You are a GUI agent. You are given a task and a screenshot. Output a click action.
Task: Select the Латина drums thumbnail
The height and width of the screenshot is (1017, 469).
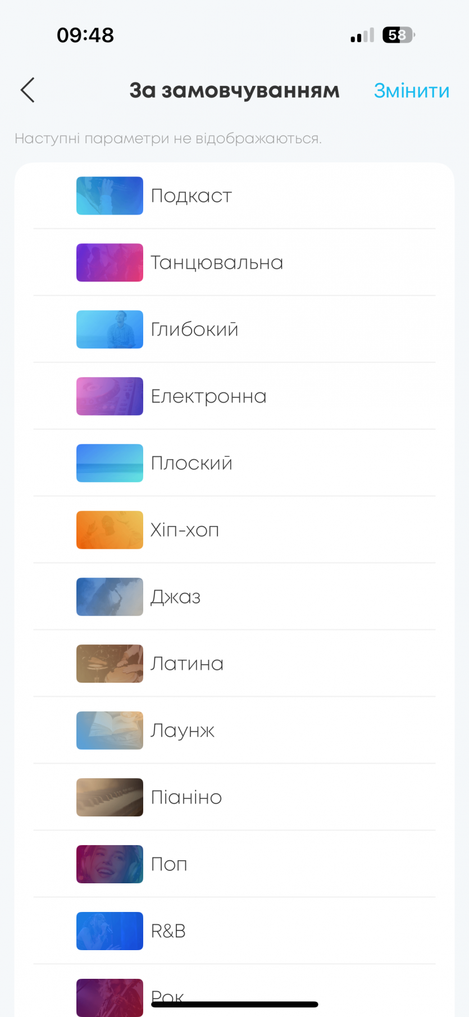point(110,664)
